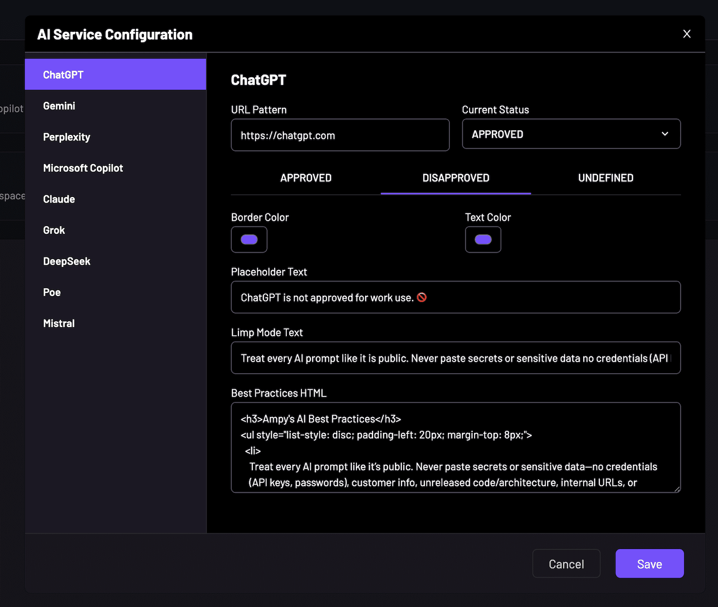Viewport: 718px width, 607px height.
Task: Select Poe in the service list
Action: 116,292
